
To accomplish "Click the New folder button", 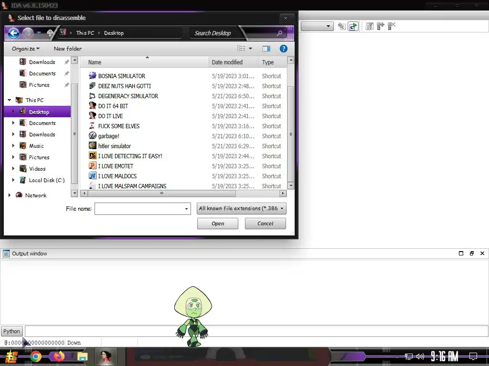I will pyautogui.click(x=68, y=49).
